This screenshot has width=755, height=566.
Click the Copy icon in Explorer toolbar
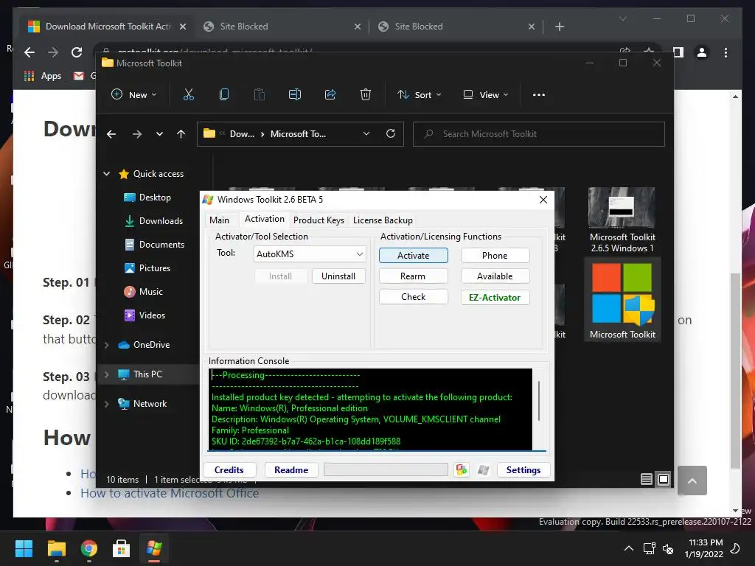pos(224,95)
